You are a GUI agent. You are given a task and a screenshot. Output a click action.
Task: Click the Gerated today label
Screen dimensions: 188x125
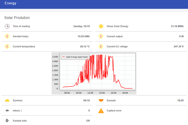pyautogui.click(x=21, y=36)
